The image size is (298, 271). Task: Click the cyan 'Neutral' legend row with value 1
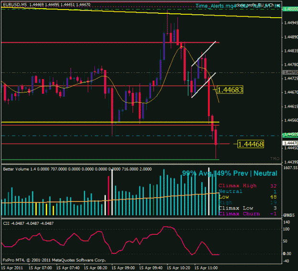coord(247,191)
